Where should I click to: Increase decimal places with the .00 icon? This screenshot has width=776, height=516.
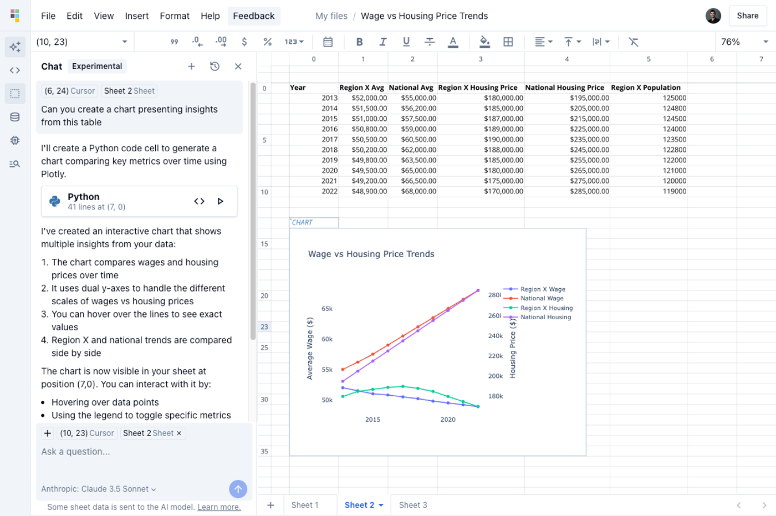click(221, 42)
